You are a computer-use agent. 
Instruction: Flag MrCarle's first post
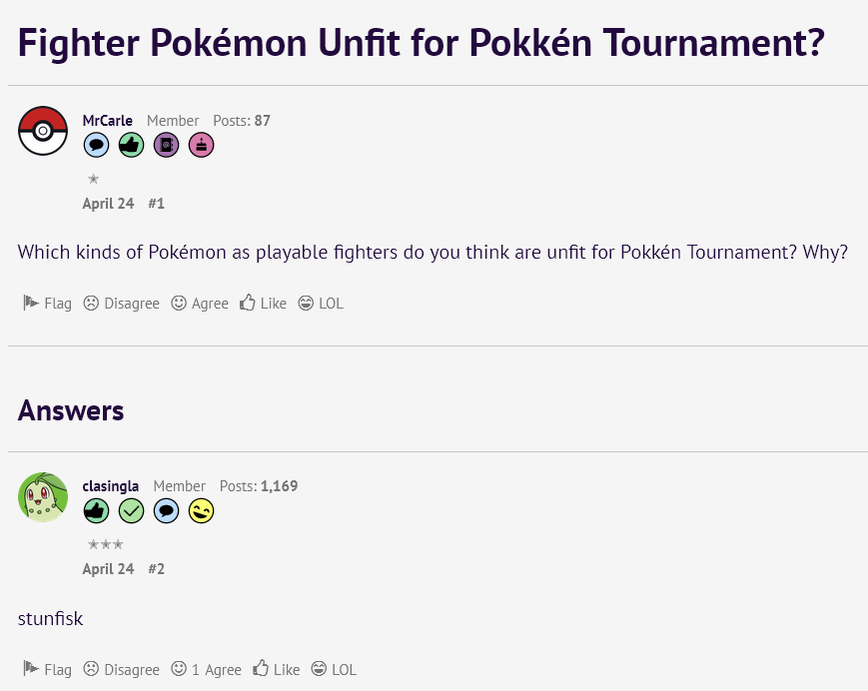click(x=48, y=304)
